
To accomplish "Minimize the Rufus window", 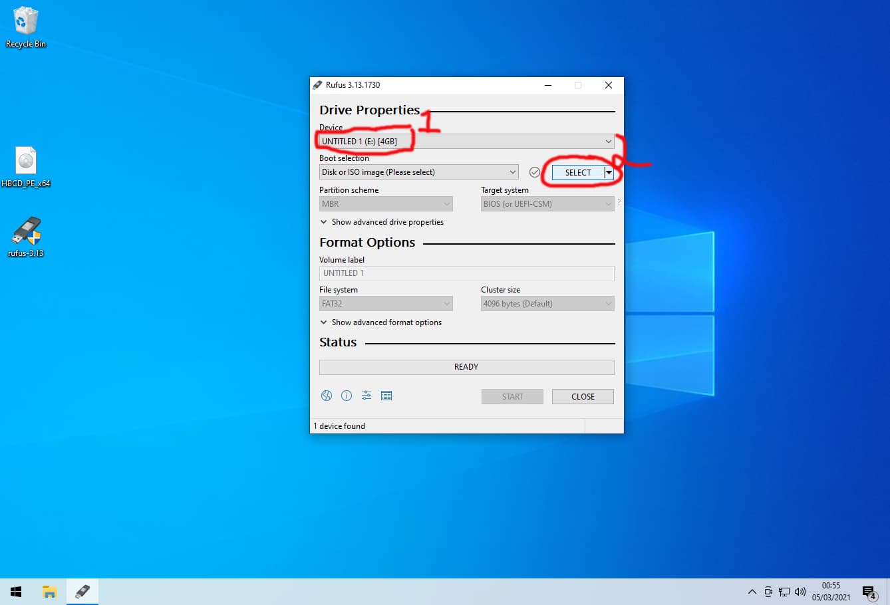I will tap(548, 85).
